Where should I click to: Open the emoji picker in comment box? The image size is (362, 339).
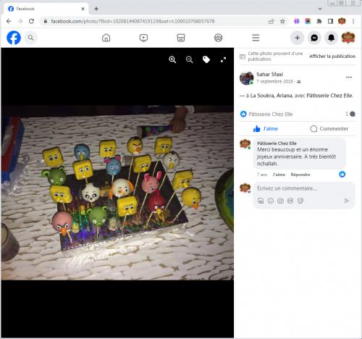(271, 201)
